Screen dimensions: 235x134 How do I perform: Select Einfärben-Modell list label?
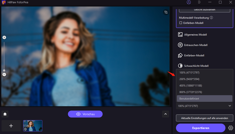pos(194,56)
